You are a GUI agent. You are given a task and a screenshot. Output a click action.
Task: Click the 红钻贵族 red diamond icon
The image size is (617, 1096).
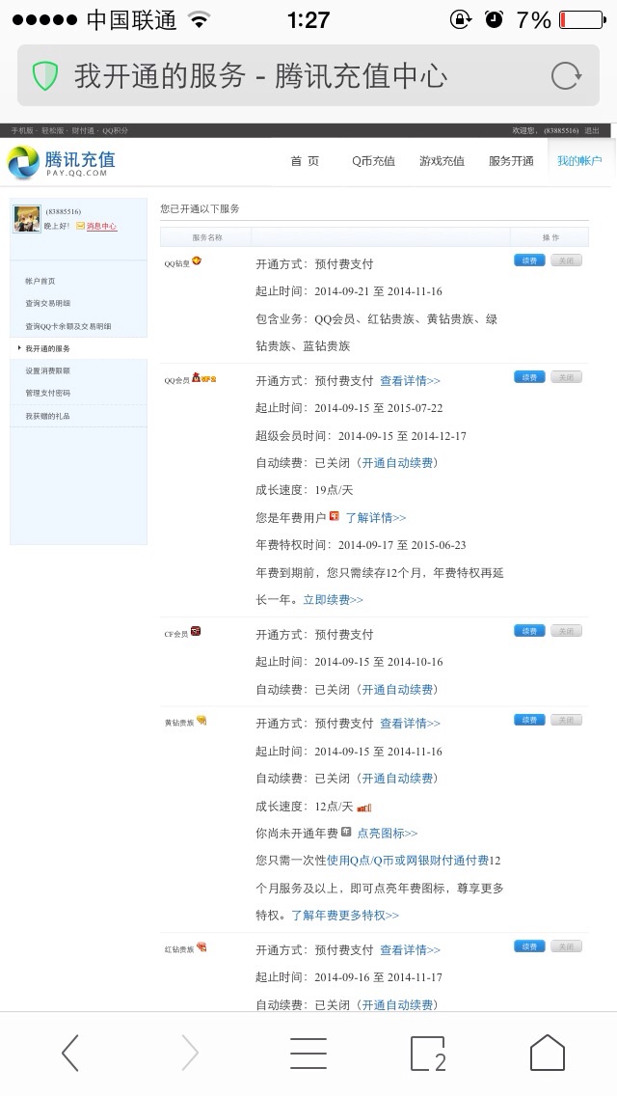click(201, 947)
